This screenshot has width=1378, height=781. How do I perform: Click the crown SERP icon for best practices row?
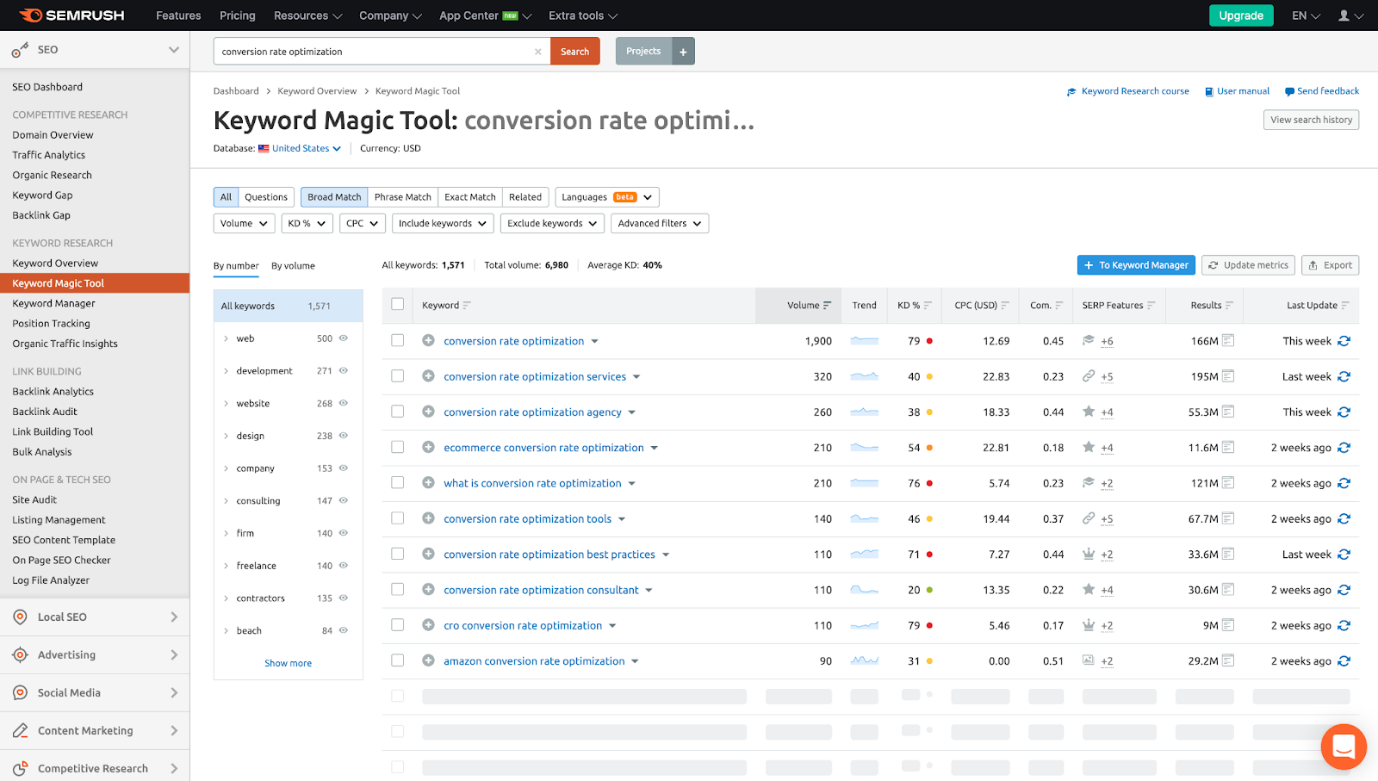pyautogui.click(x=1089, y=555)
